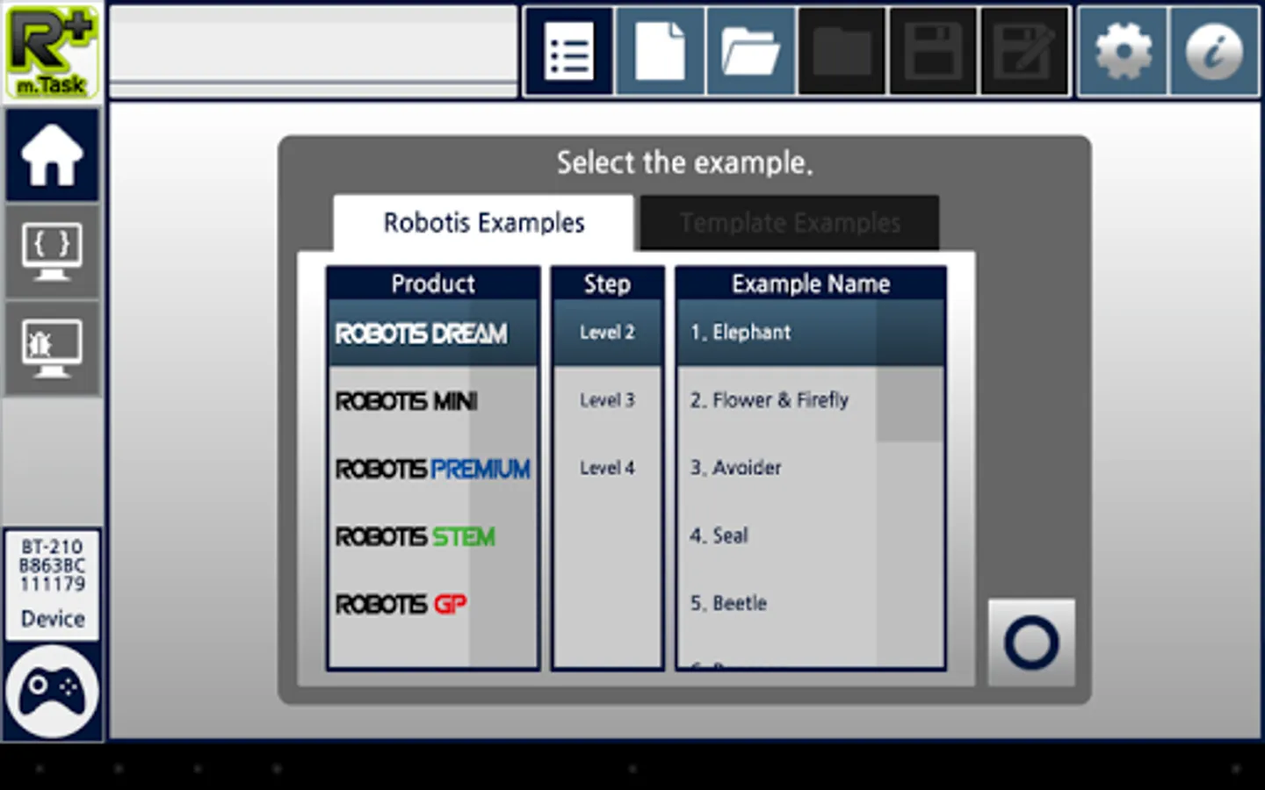This screenshot has height=790, width=1265.
Task: Confirm selection with the circle button
Action: [x=1031, y=643]
